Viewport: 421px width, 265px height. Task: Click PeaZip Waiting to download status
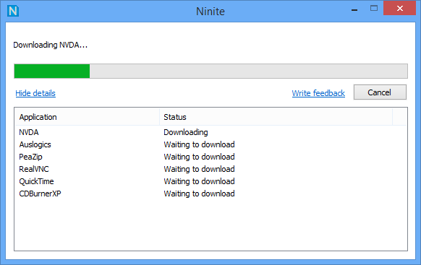click(x=199, y=157)
